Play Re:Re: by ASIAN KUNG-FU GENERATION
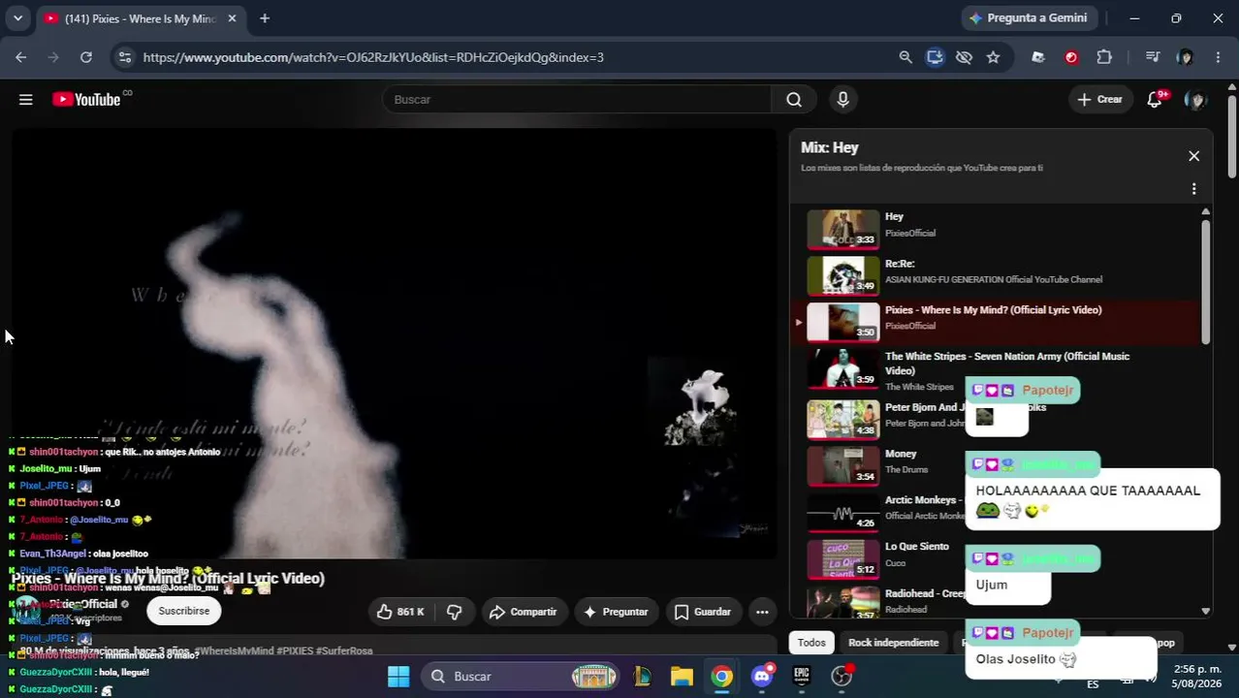This screenshot has width=1239, height=698. (843, 276)
